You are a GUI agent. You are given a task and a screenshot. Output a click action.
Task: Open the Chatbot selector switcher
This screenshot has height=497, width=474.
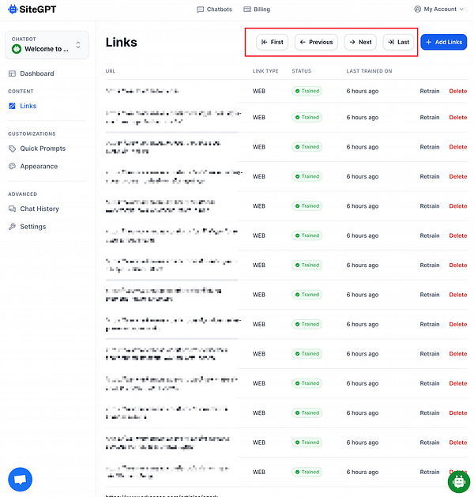coord(47,45)
